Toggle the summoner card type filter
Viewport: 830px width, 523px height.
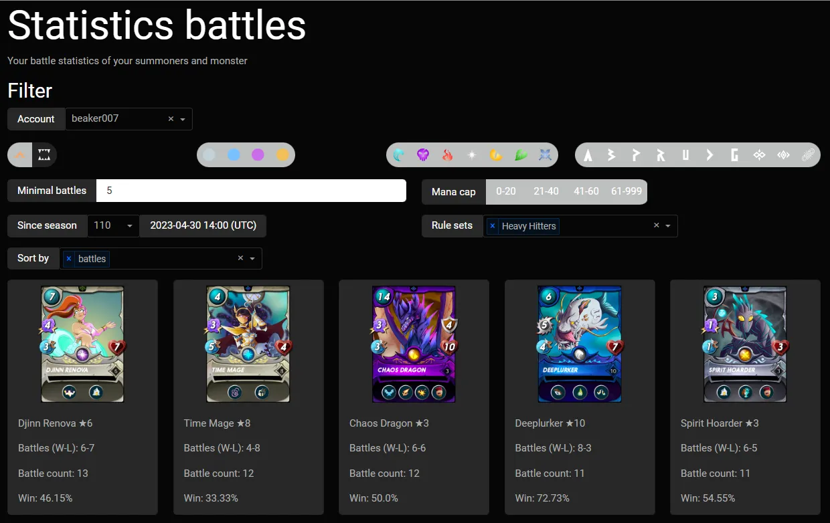click(x=20, y=155)
